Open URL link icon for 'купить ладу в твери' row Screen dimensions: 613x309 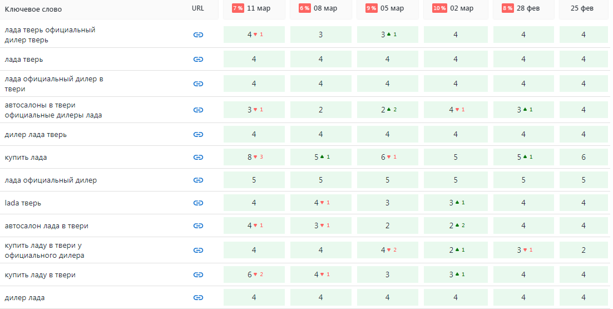point(198,274)
